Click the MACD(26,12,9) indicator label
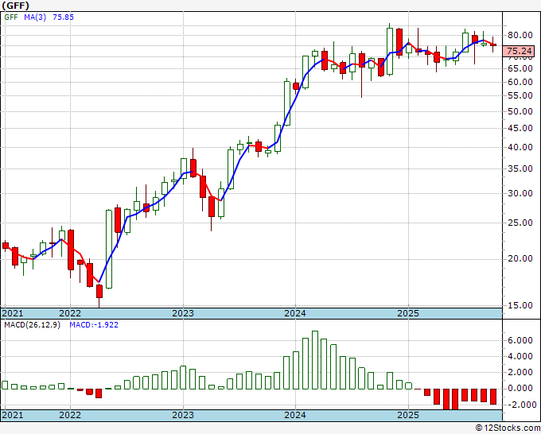The image size is (541, 434). tap(32, 325)
